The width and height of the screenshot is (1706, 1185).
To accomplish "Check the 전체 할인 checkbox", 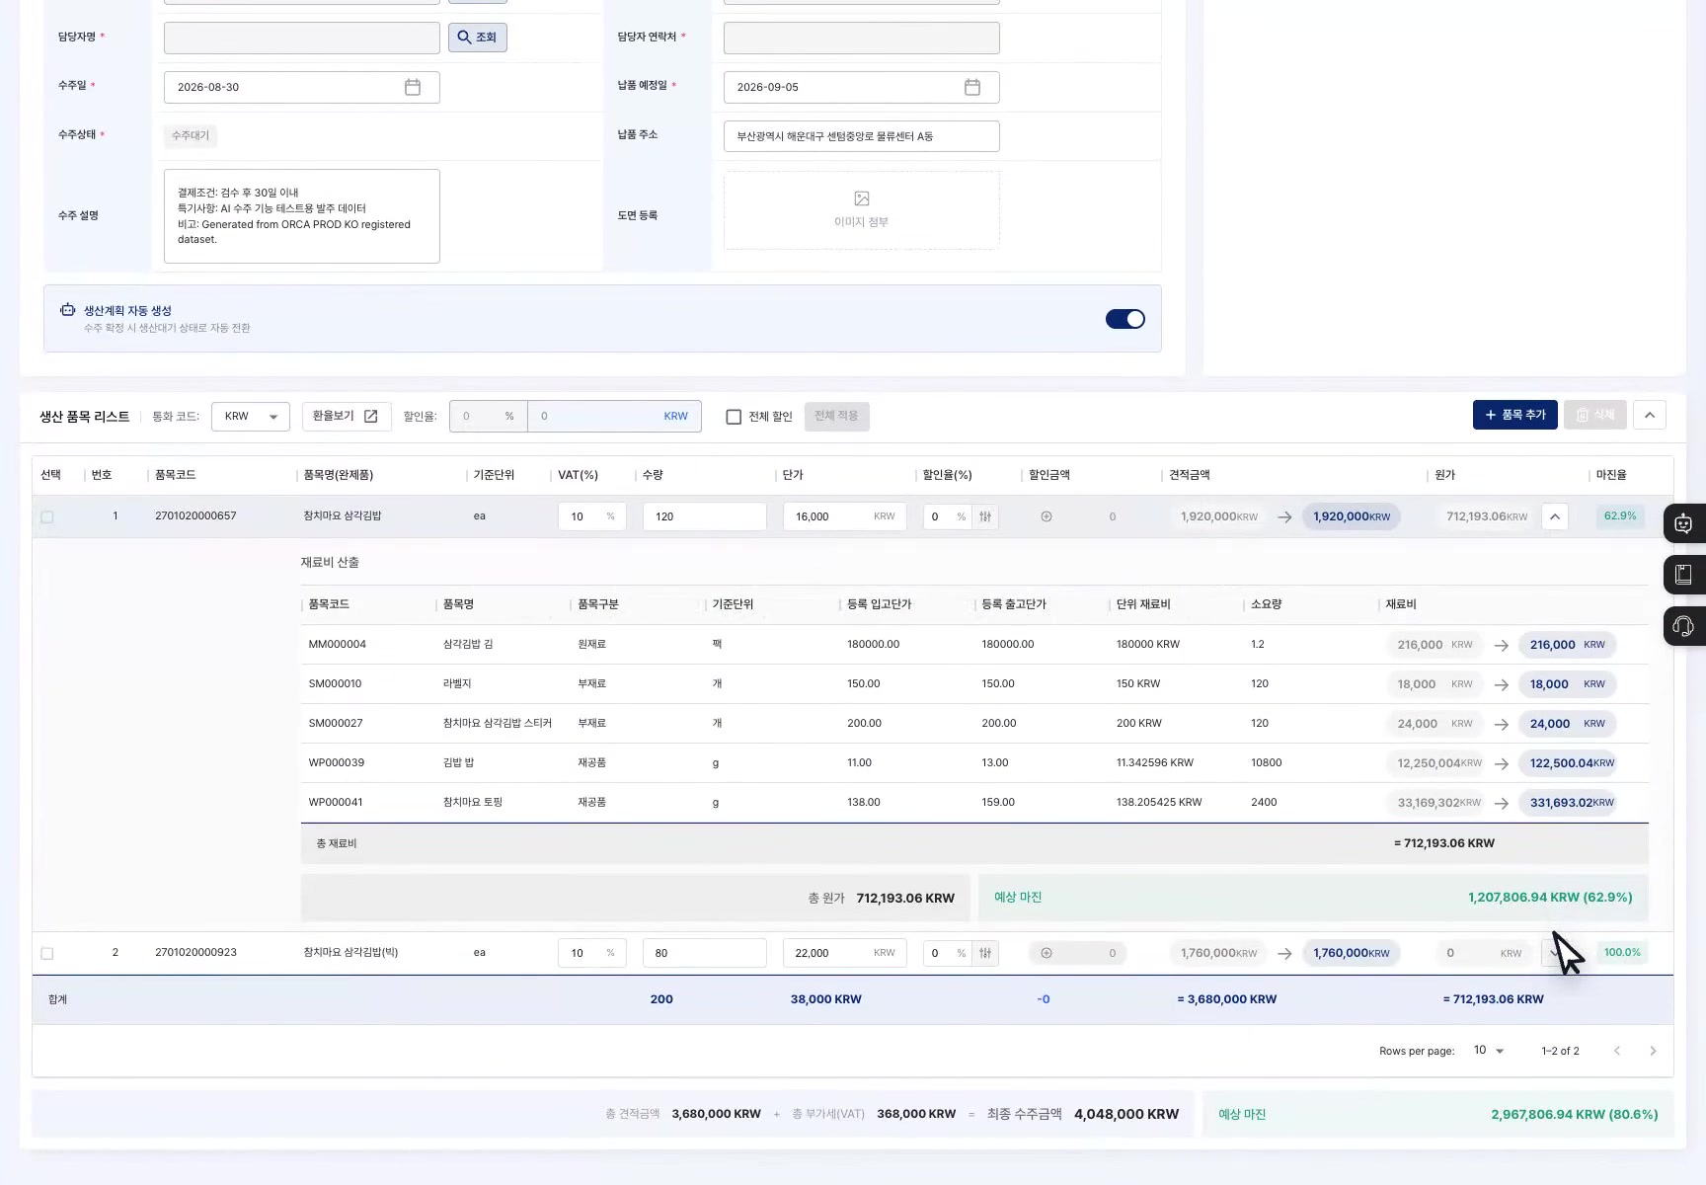I will (734, 417).
